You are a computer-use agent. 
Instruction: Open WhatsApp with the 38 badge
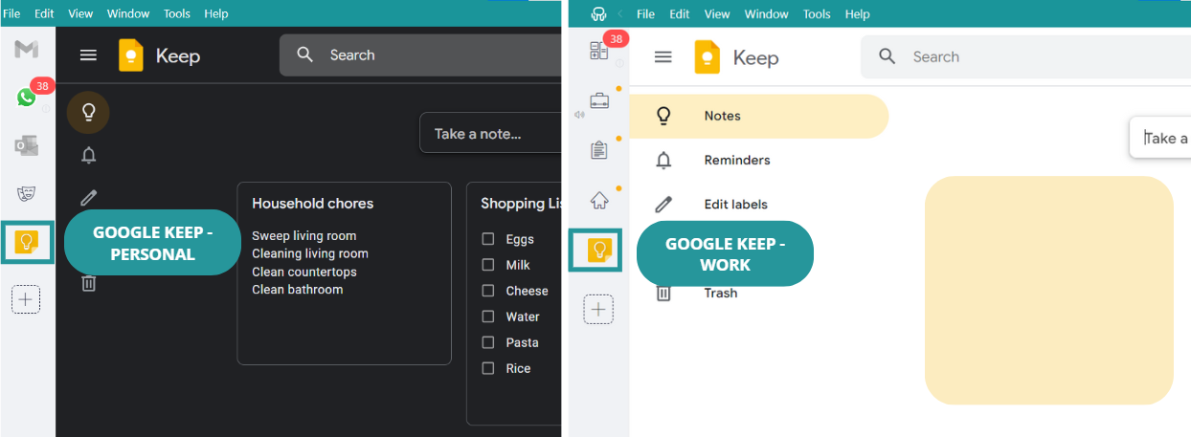(x=27, y=97)
